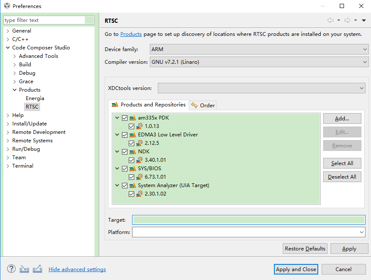Click the Deselect All button

pyautogui.click(x=342, y=177)
